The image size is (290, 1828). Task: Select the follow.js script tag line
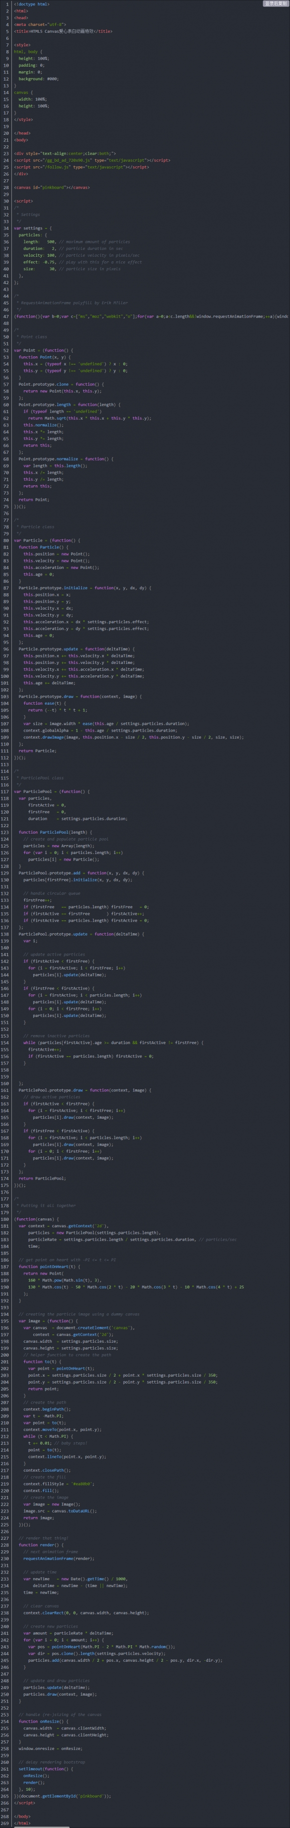pyautogui.click(x=81, y=168)
